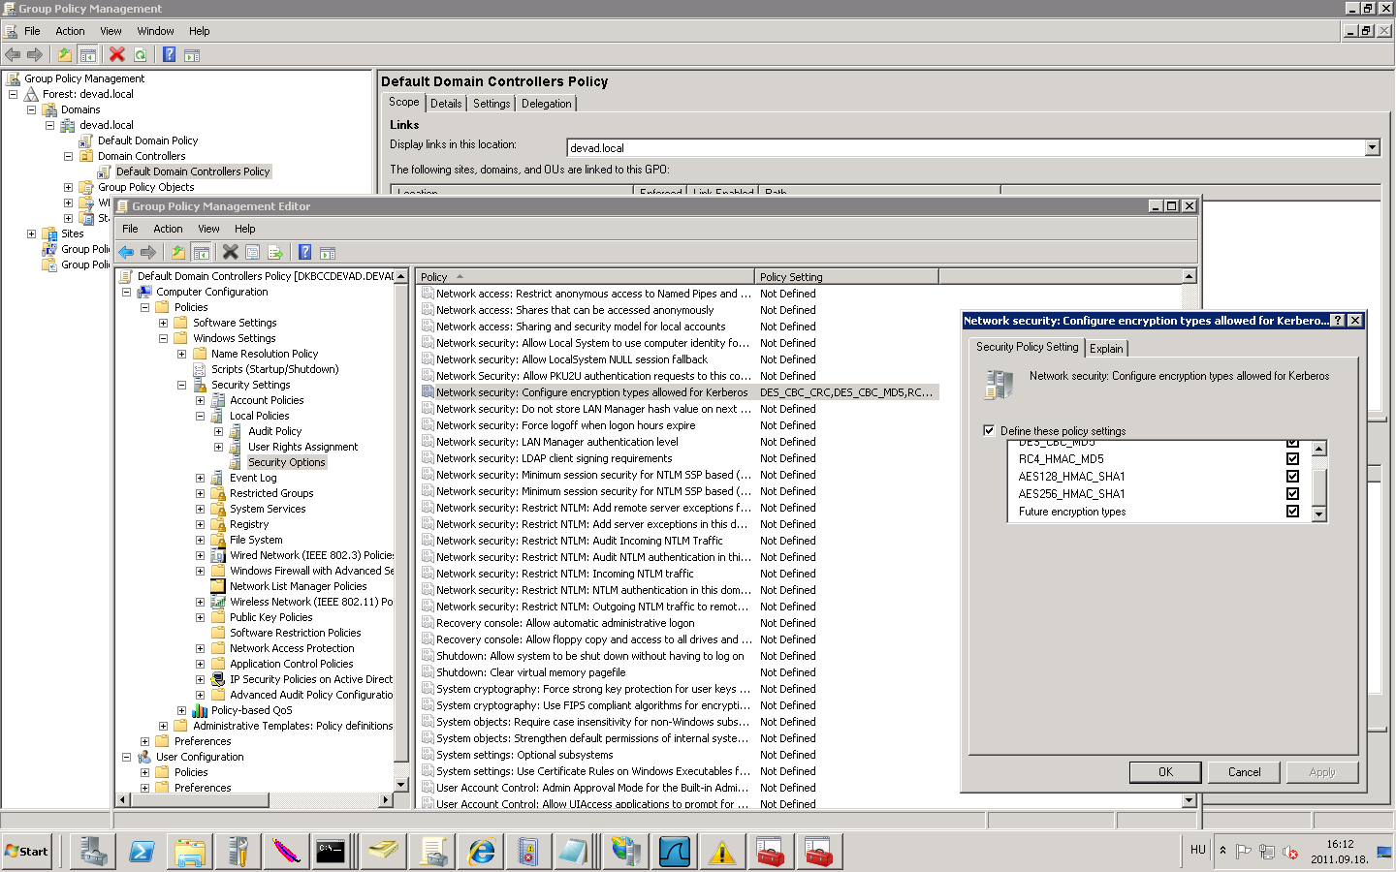Click blue Help icon in Editor toolbar
The width and height of the screenshot is (1396, 872).
tap(304, 253)
